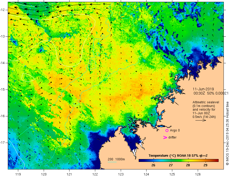
Task: Click the IMOS copyright timestamp text
Action: [x=227, y=134]
